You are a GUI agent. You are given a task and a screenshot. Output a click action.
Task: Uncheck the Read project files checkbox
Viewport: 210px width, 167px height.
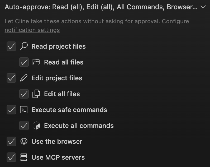[11, 47]
